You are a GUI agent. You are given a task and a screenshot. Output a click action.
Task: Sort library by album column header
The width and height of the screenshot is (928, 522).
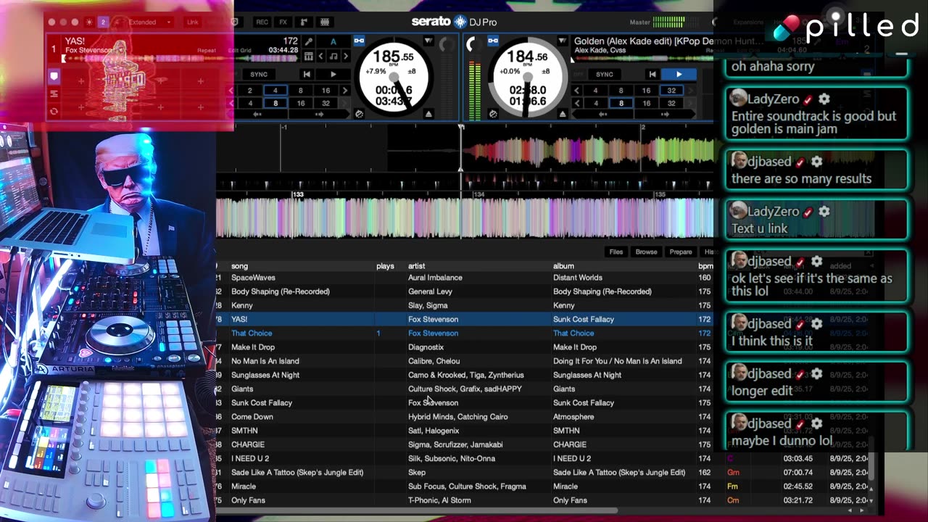coord(563,266)
